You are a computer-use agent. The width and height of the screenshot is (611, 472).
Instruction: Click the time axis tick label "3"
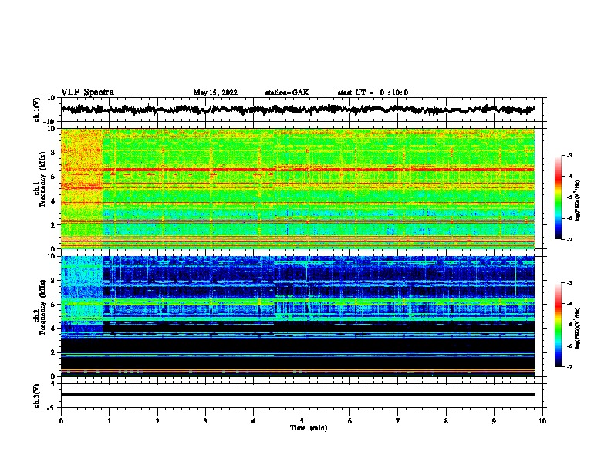(205, 421)
